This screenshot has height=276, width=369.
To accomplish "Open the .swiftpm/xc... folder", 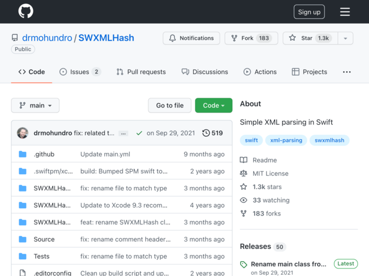I will tap(53, 171).
